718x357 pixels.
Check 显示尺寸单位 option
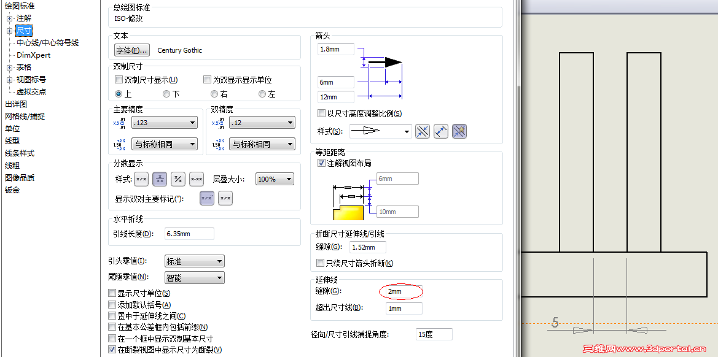pyautogui.click(x=112, y=293)
